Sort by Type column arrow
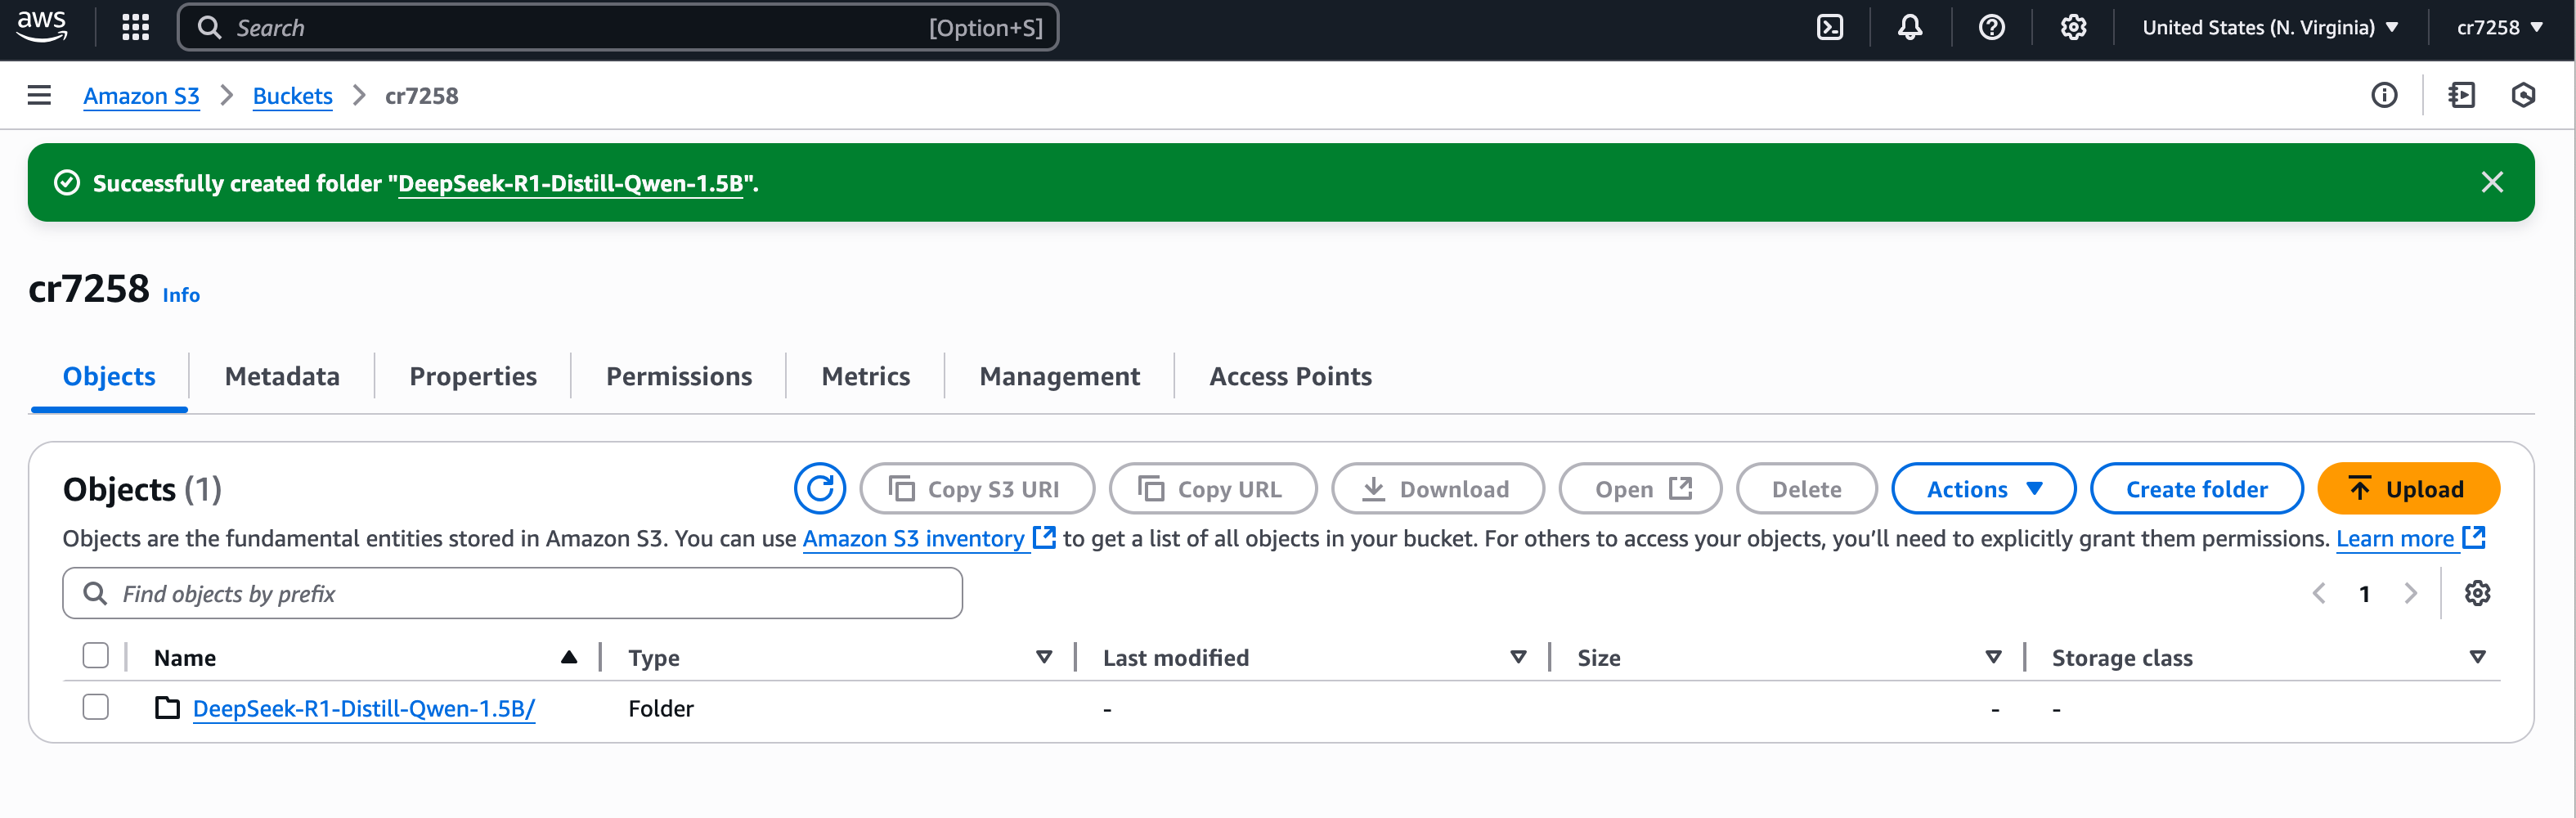 [1043, 657]
